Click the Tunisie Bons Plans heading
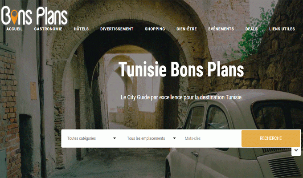Screen dimensions: 303x178 (x=181, y=69)
